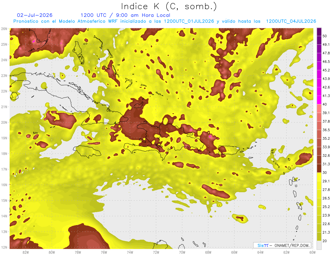Click latitude axis label "19N"

[4, 138]
